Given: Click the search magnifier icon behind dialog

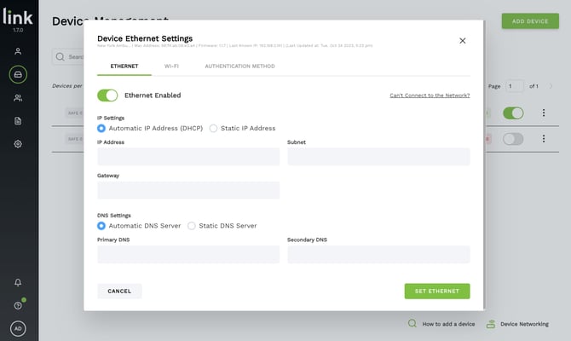Looking at the screenshot, I should click(61, 57).
